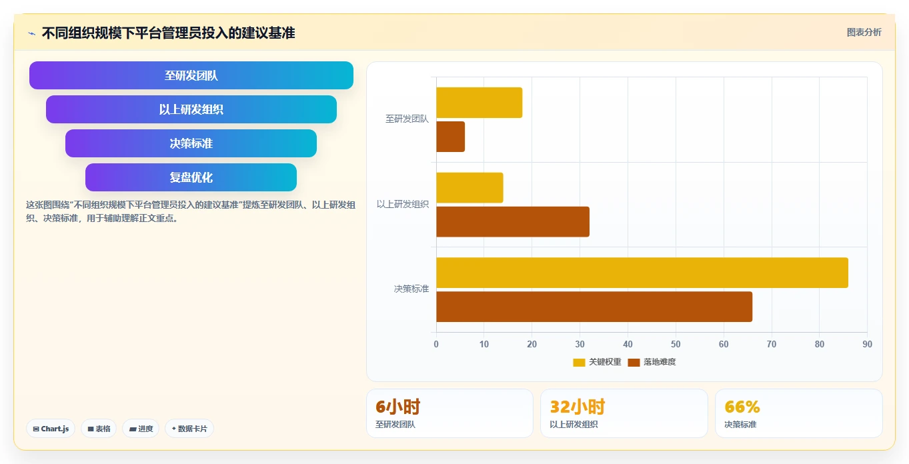Click the 落地难度 bar for 以上研发组织
This screenshot has width=909, height=464.
click(x=513, y=221)
